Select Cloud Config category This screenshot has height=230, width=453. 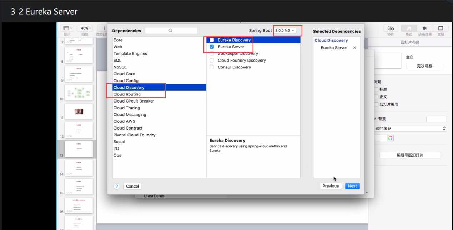[x=159, y=80]
